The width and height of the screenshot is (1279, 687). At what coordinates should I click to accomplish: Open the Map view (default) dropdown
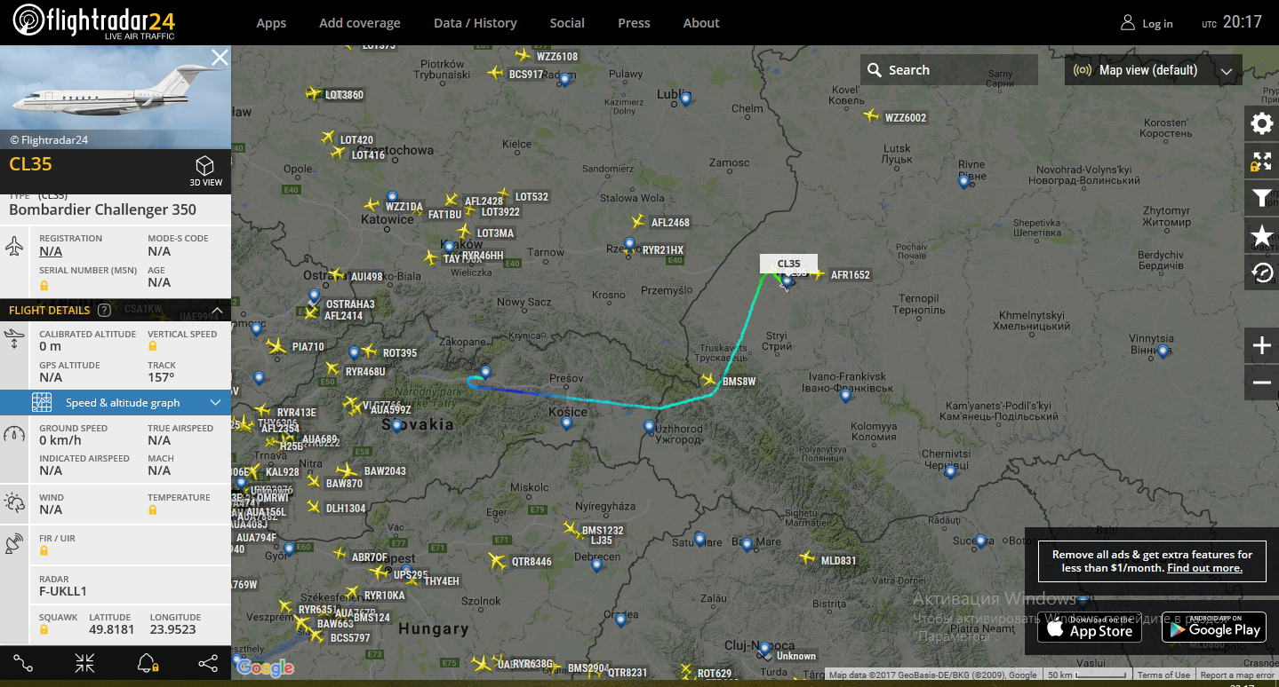(x=1154, y=70)
